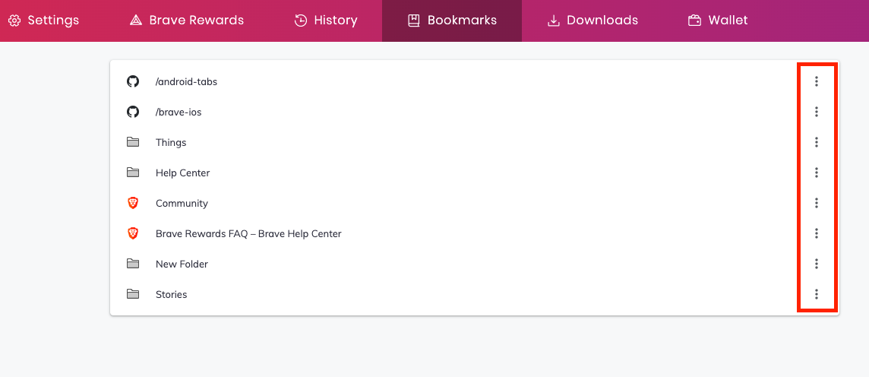Click the Brave Rewards triangle icon
Viewport: 869px width, 377px height.
[x=136, y=21]
